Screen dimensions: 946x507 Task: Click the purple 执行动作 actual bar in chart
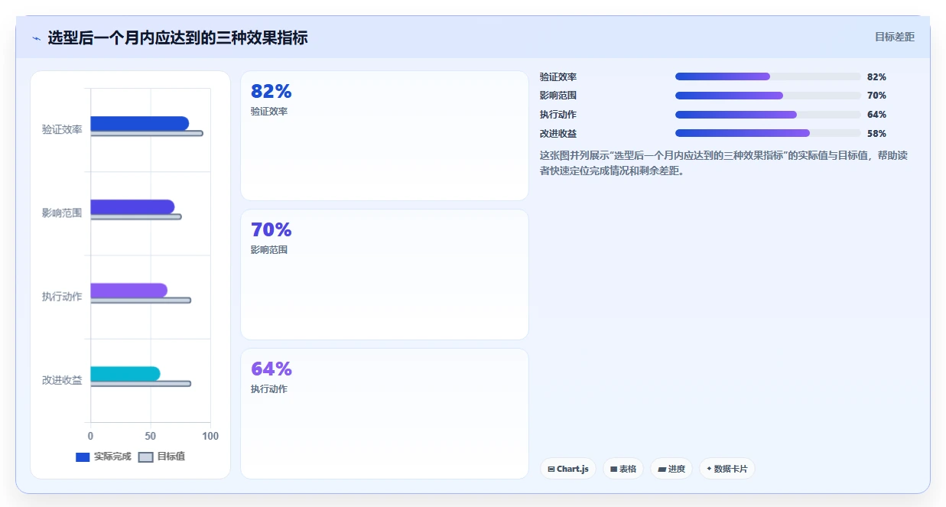(x=128, y=290)
